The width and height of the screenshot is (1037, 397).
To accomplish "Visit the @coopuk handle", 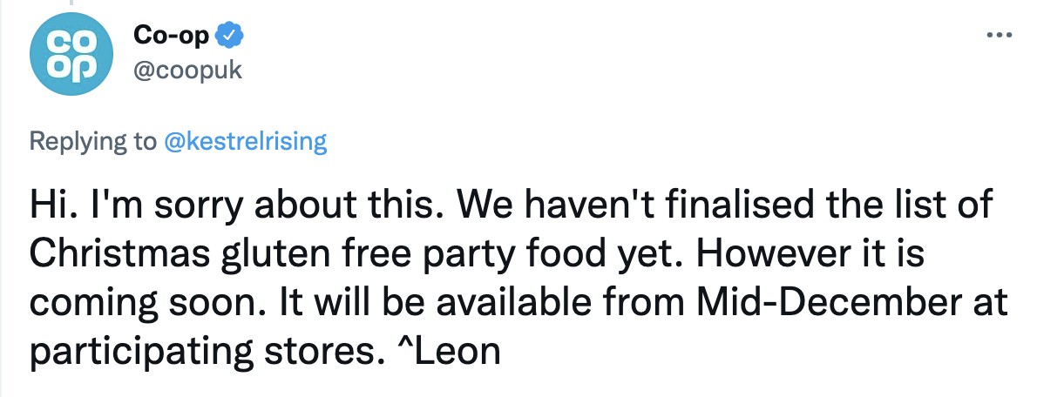I will (x=188, y=70).
